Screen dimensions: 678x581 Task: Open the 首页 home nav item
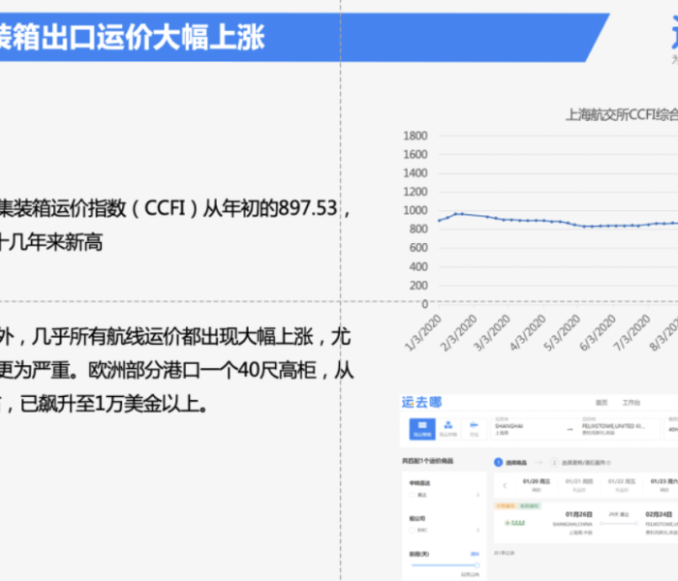point(601,403)
